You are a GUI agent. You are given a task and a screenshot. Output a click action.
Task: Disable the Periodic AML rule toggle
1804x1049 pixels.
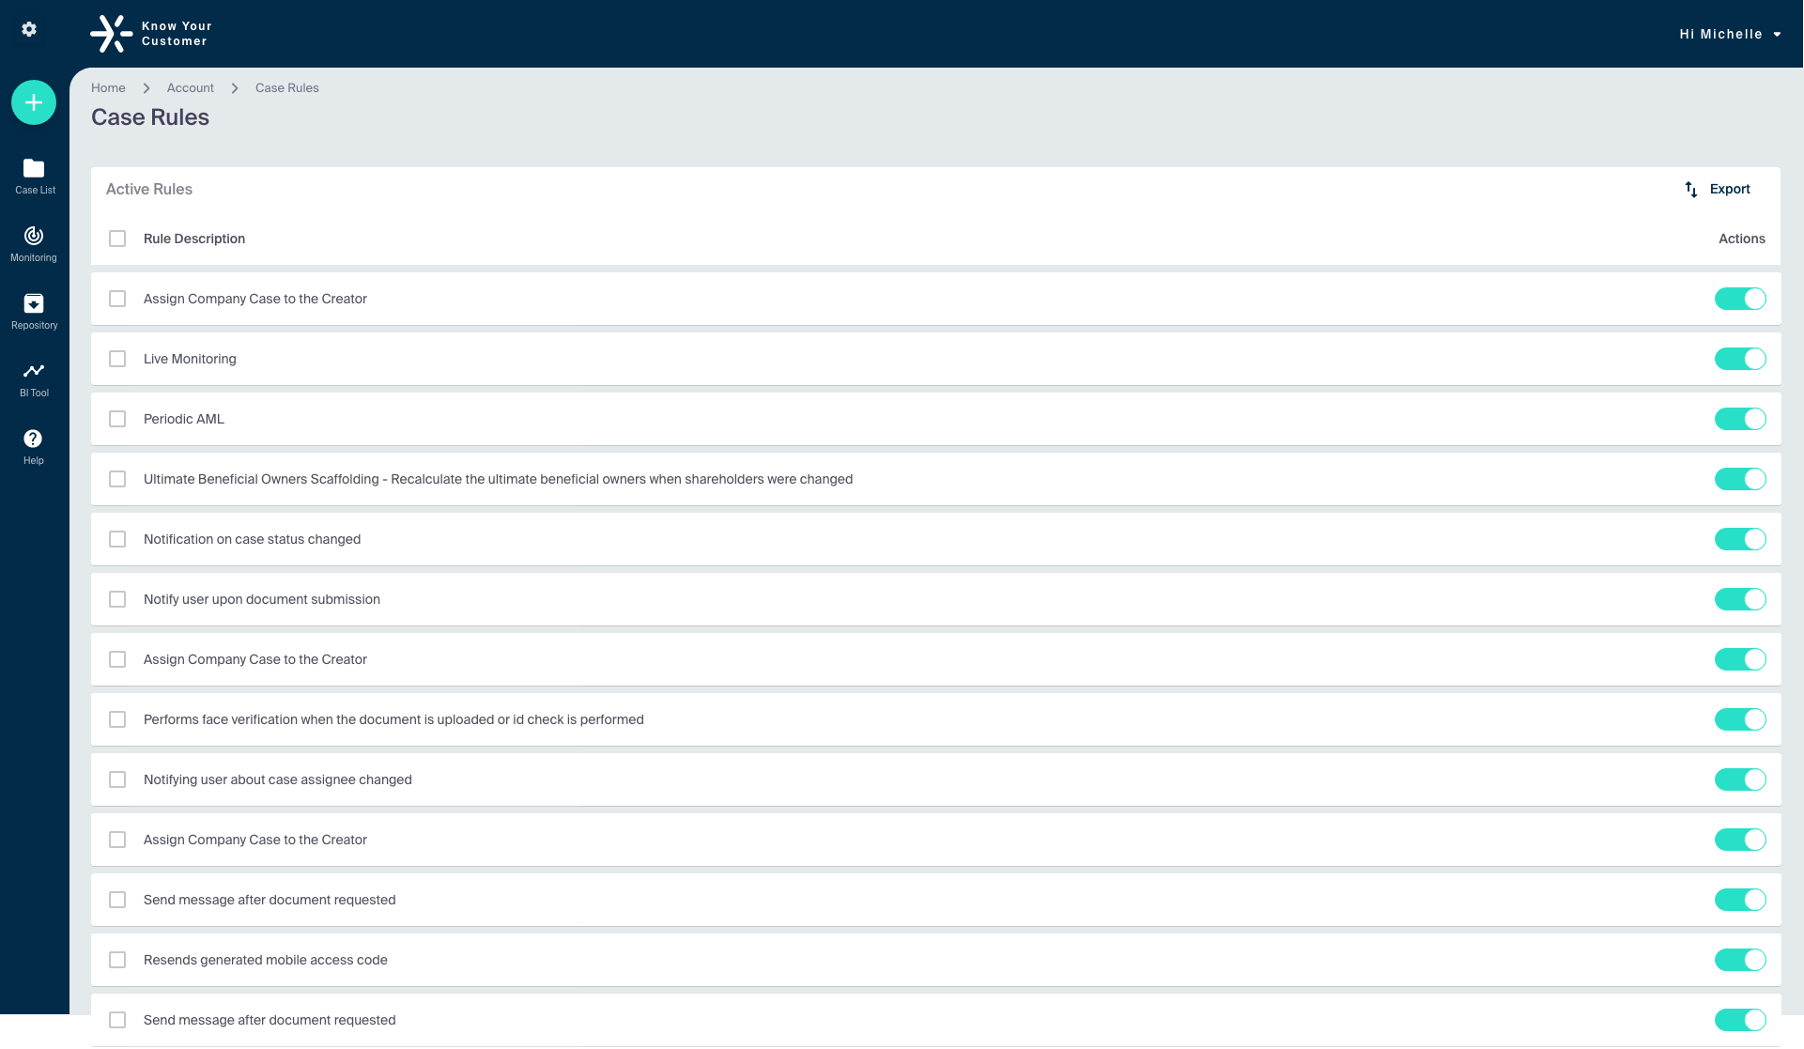1740,419
